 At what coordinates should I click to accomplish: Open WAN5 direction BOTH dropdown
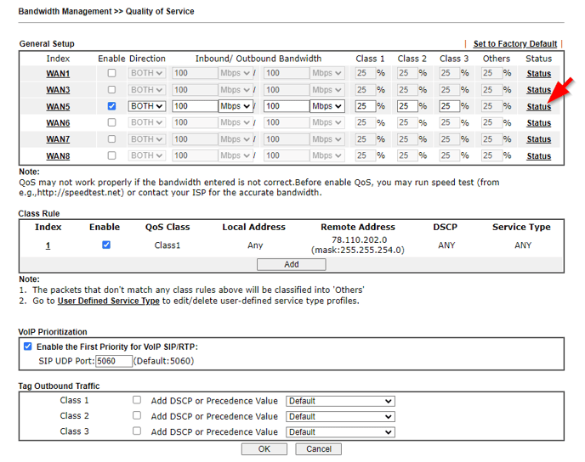[x=147, y=106]
